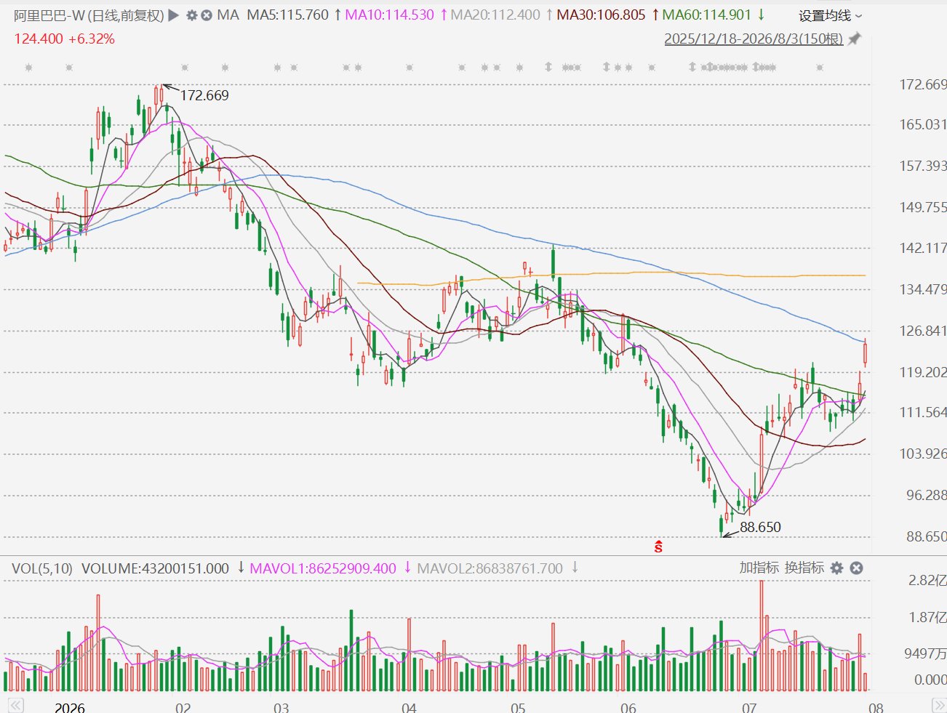Close the VOL indicator panel
The width and height of the screenshot is (947, 713).
[857, 568]
